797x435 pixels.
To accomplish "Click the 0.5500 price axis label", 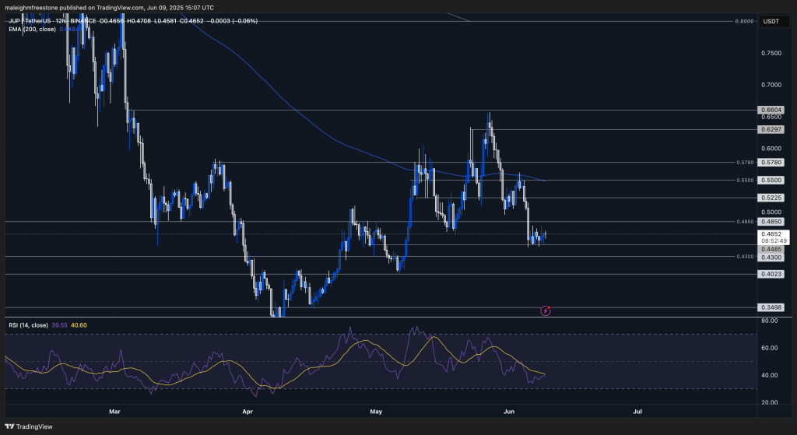I will tap(769, 180).
